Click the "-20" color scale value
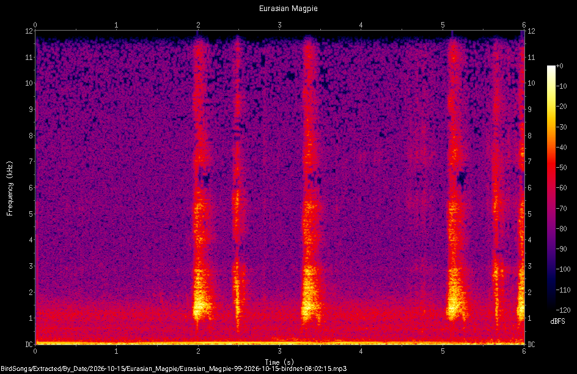Image resolution: width=577 pixels, height=374 pixels. coord(561,107)
